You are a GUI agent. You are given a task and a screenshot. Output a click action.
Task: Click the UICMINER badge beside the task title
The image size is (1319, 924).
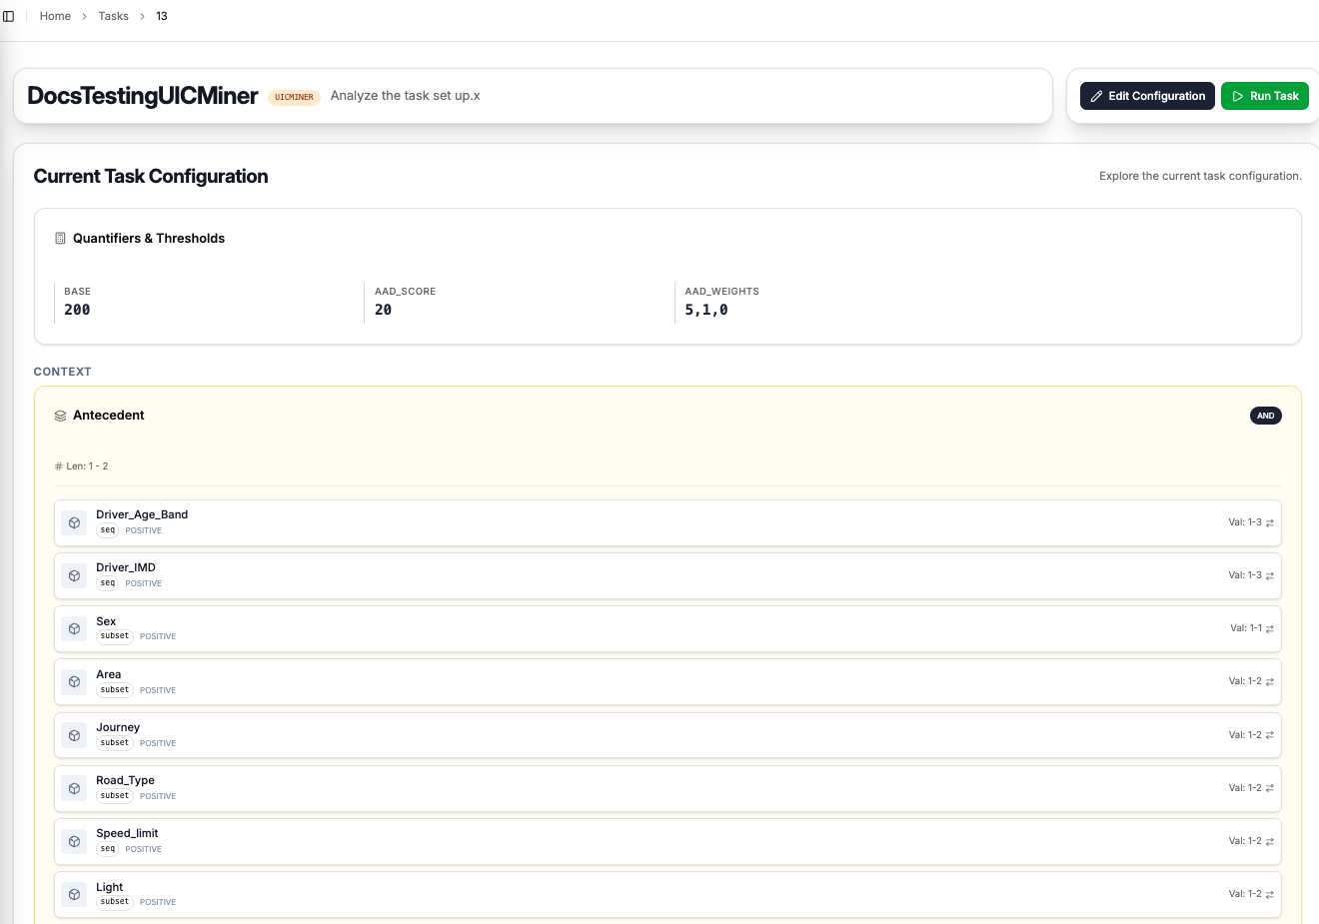[x=294, y=97]
